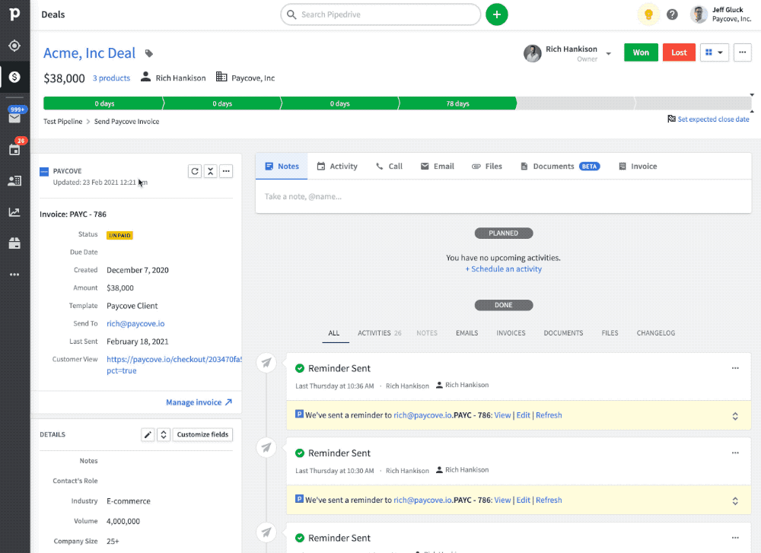Click Test Pipeline breadcrumb
Screen dimensions: 761x553
(62, 122)
